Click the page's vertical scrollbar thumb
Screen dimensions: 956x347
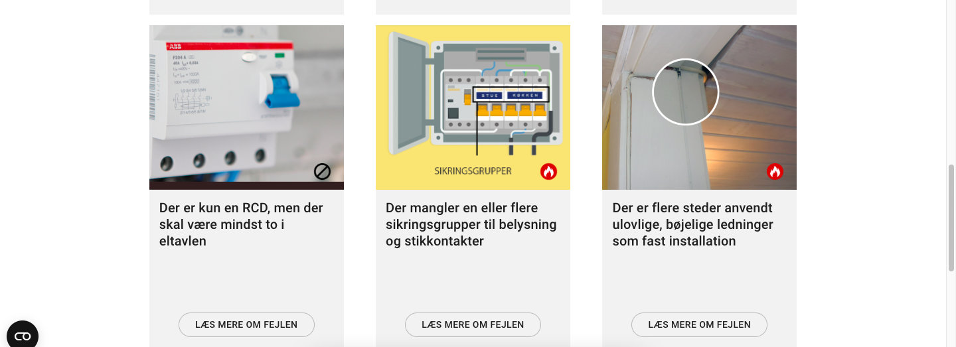click(x=951, y=218)
